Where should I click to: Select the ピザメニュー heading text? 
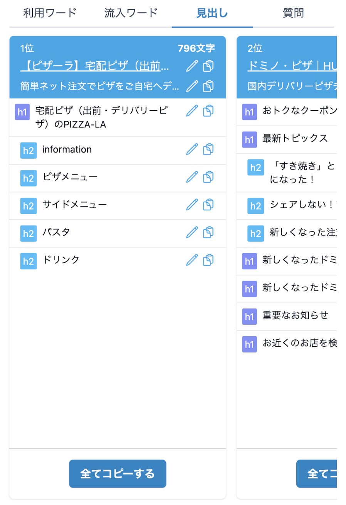tap(70, 177)
